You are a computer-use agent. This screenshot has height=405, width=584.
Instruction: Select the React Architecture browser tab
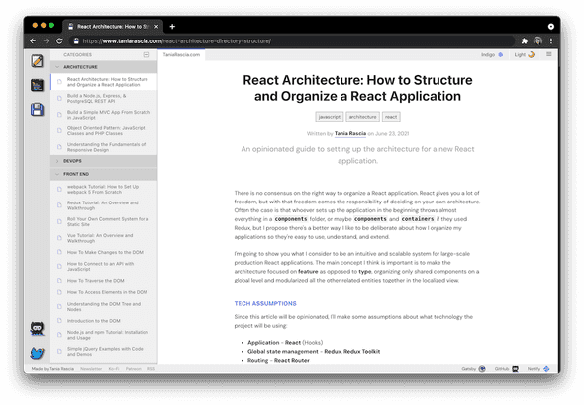coord(113,27)
